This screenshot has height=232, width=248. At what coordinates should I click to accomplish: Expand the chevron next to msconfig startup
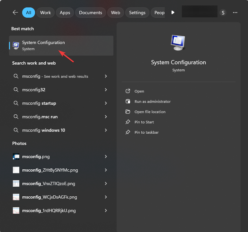(106, 103)
